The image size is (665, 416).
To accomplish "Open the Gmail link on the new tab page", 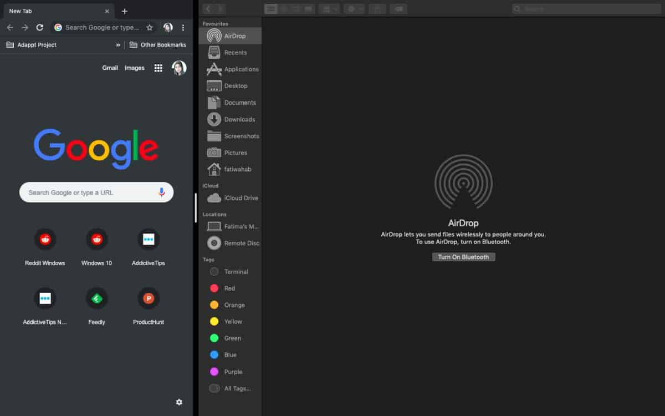I will [110, 68].
